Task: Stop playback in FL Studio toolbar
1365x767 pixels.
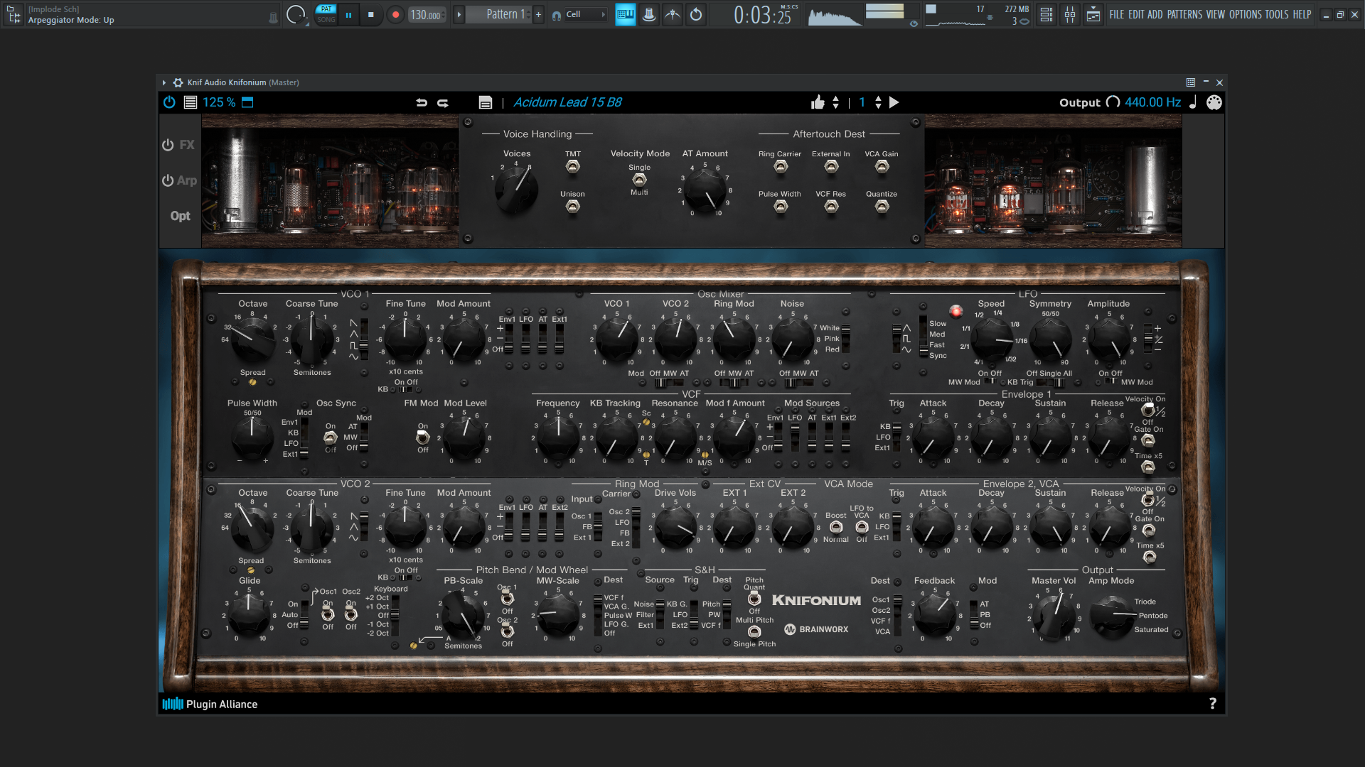Action: pos(370,14)
